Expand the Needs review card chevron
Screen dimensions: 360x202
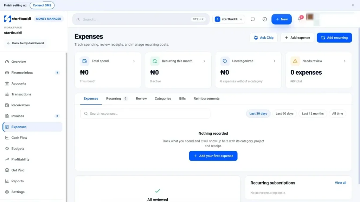point(345,61)
